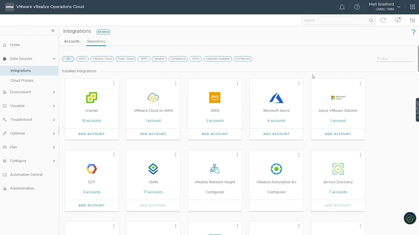
Task: Expand the Configure menu
Action: click(x=54, y=161)
